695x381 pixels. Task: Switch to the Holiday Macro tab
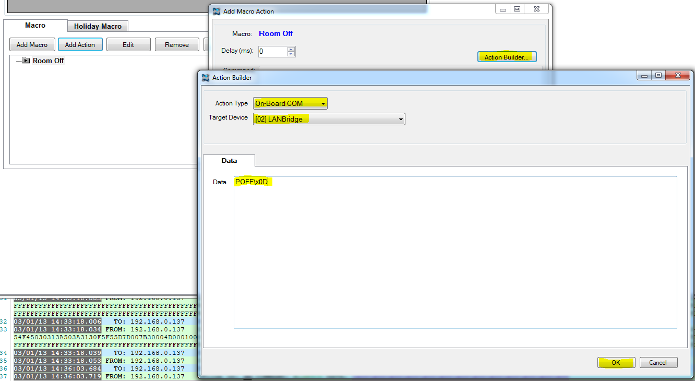[97, 26]
